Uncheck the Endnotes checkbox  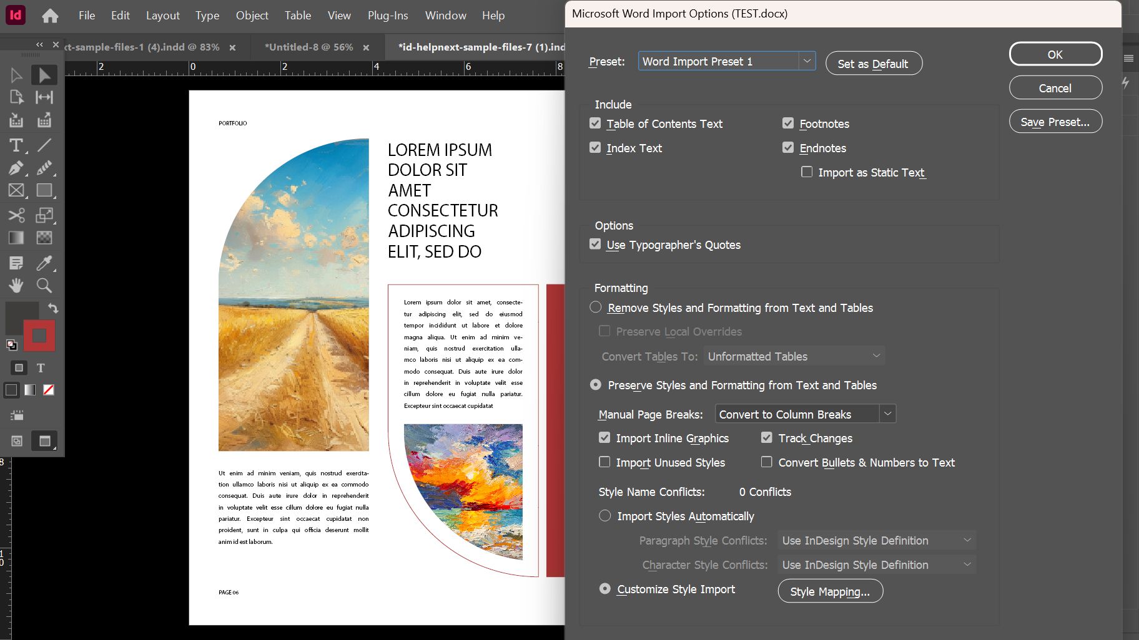point(788,148)
